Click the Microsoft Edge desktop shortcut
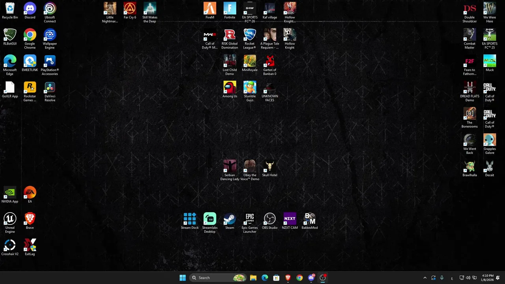Image resolution: width=505 pixels, height=284 pixels. click(x=10, y=65)
